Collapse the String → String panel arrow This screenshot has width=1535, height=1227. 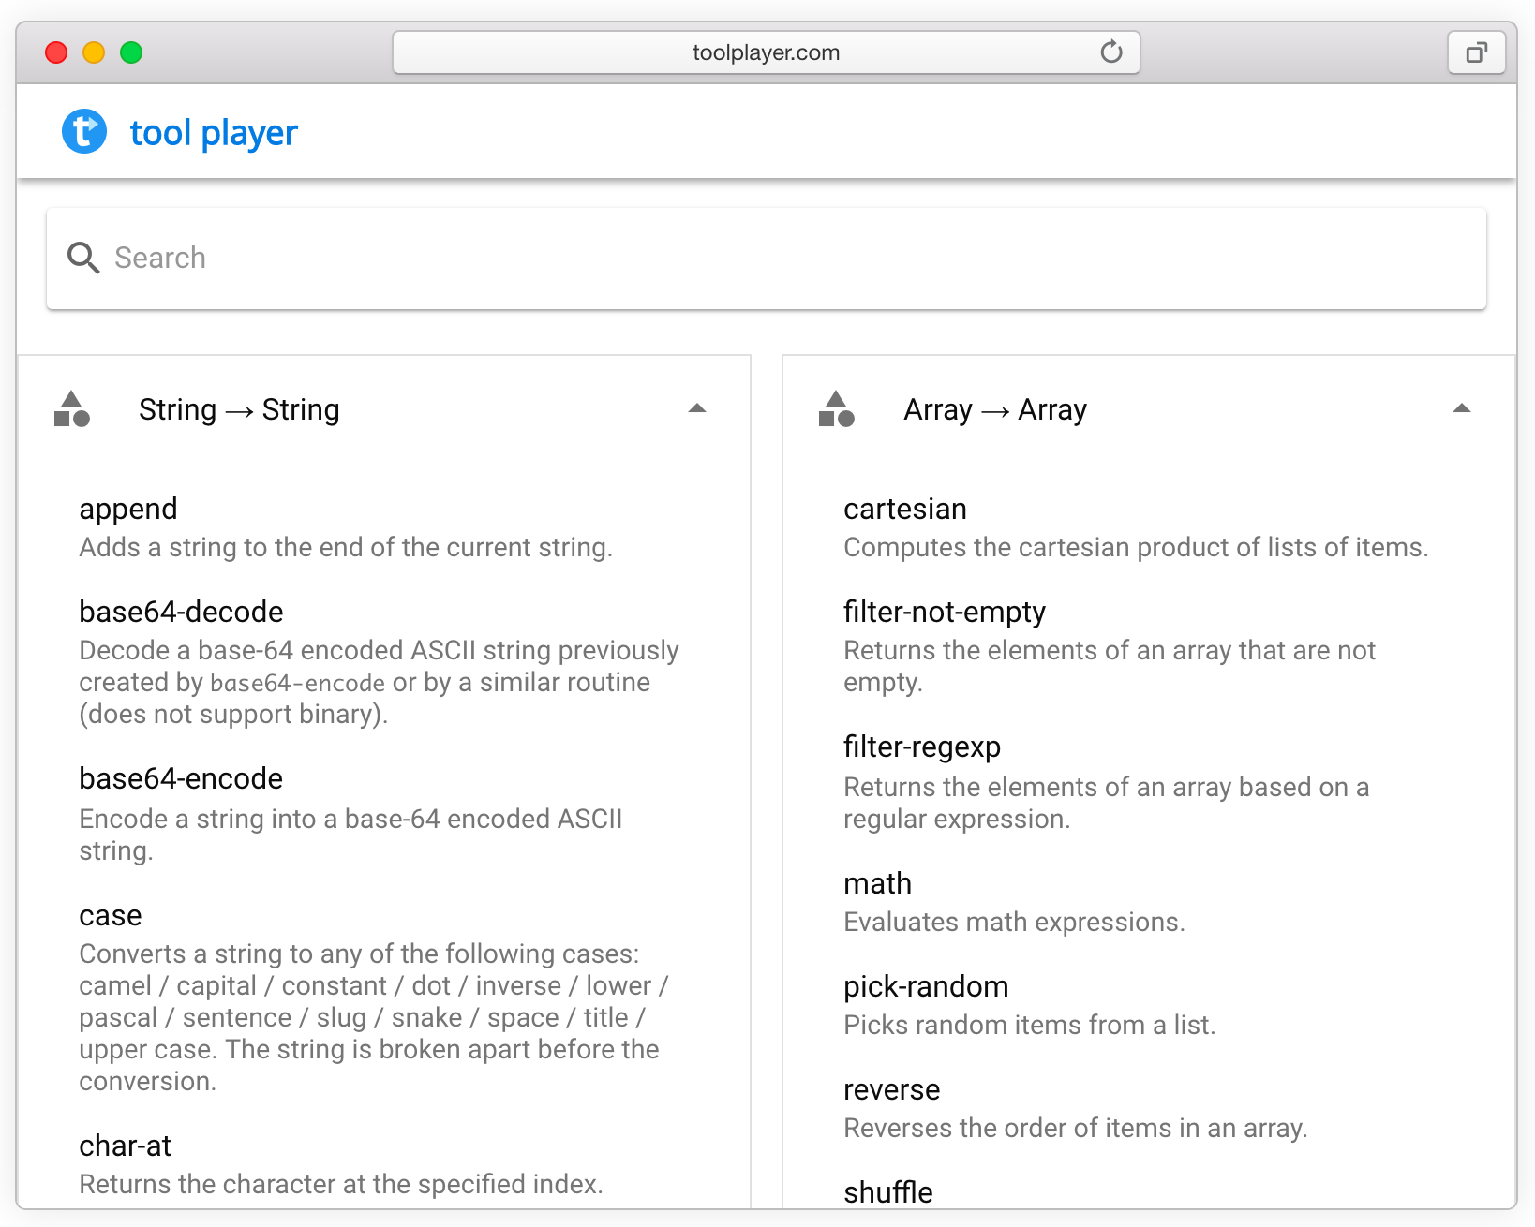point(697,408)
